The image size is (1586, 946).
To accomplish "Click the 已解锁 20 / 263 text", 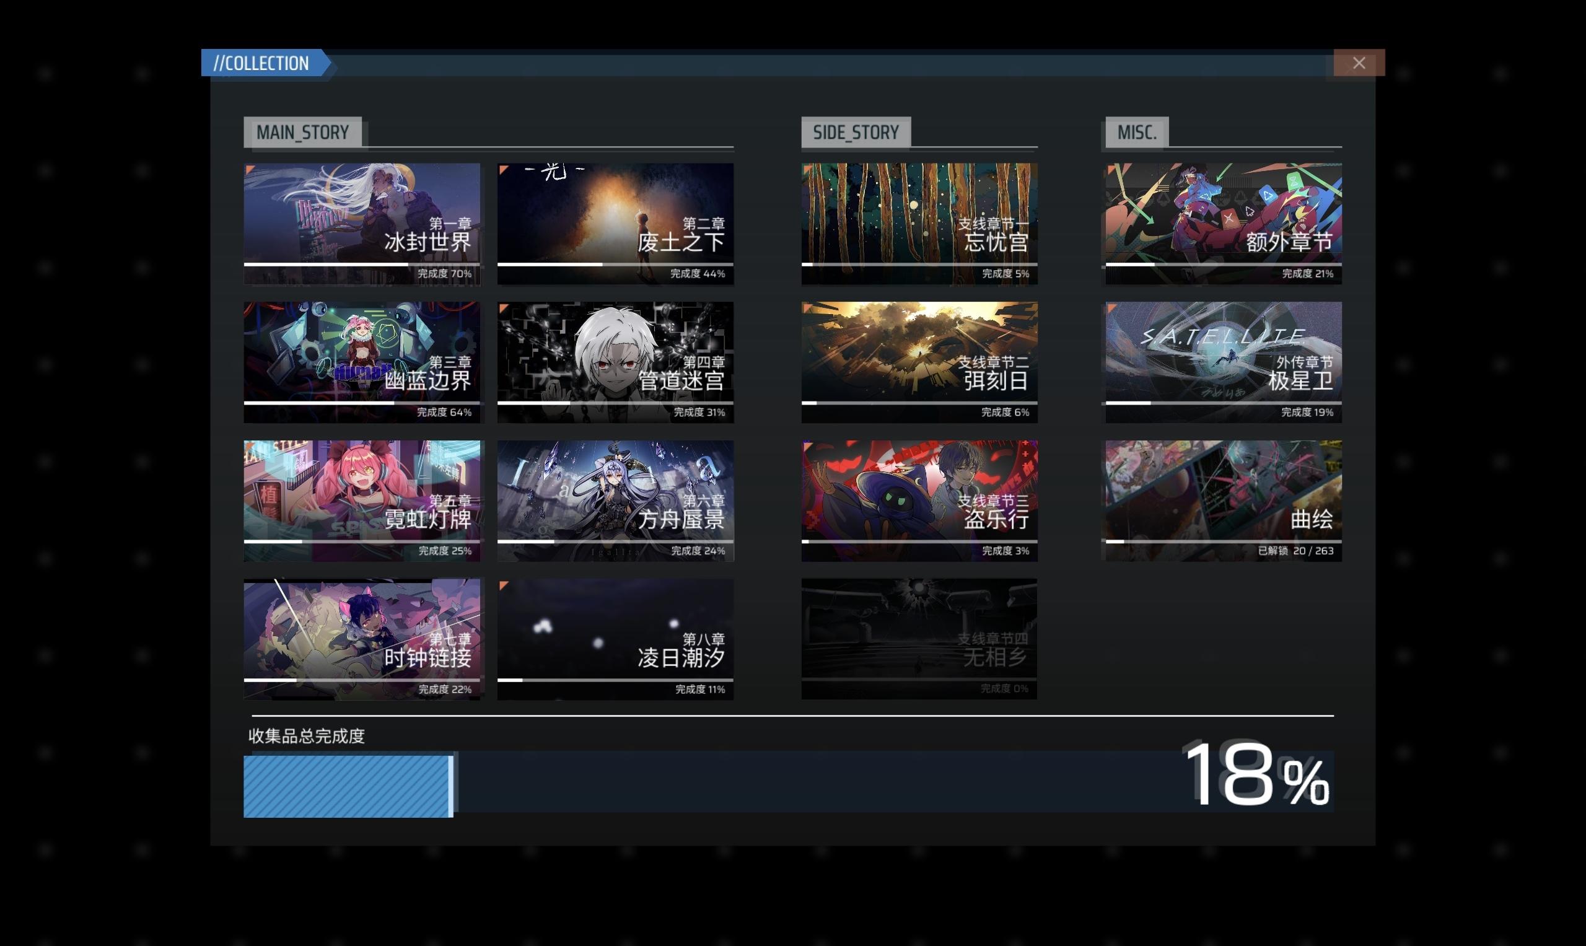I will click(x=1295, y=551).
